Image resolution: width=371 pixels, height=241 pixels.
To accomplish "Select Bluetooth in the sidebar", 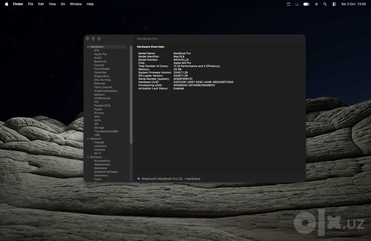I will click(x=100, y=62).
